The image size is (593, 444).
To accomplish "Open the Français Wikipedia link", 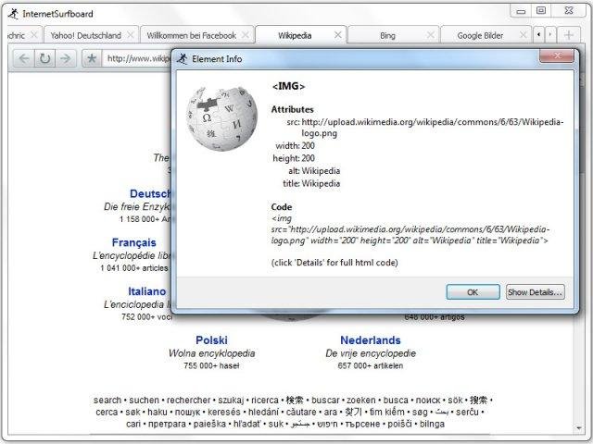I will 133,242.
